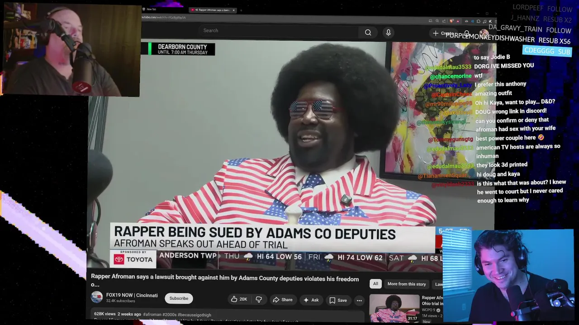Click the DA_GRAVY_TRAIN FOLLOW alert text
This screenshot has width=579, height=325.
click(x=530, y=29)
